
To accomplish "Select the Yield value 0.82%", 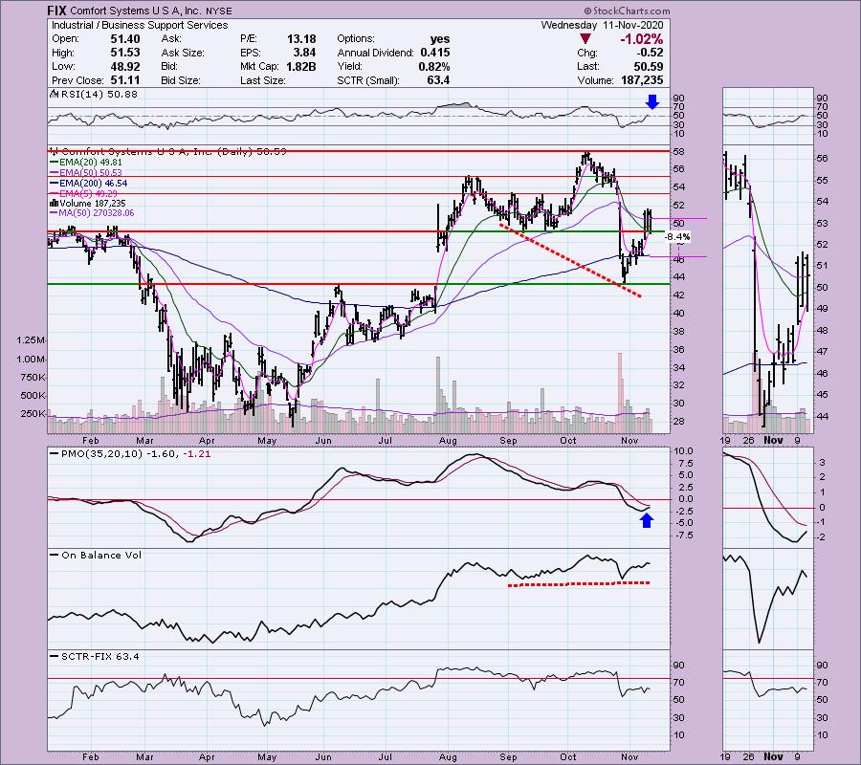I will click(x=433, y=66).
